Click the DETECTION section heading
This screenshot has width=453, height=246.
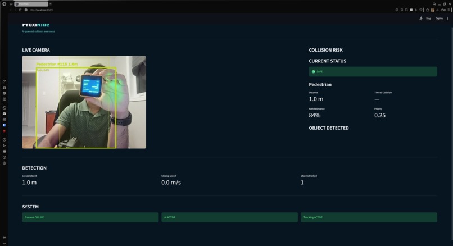[x=34, y=168]
